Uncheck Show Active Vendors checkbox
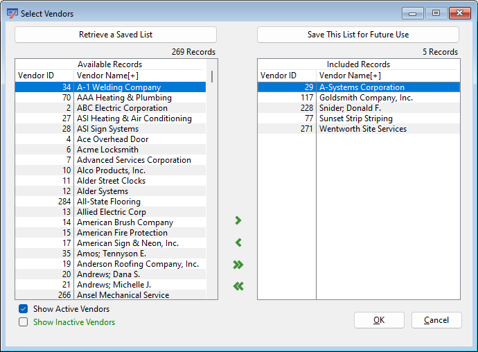Viewport: 478px width, 352px height. point(24,309)
